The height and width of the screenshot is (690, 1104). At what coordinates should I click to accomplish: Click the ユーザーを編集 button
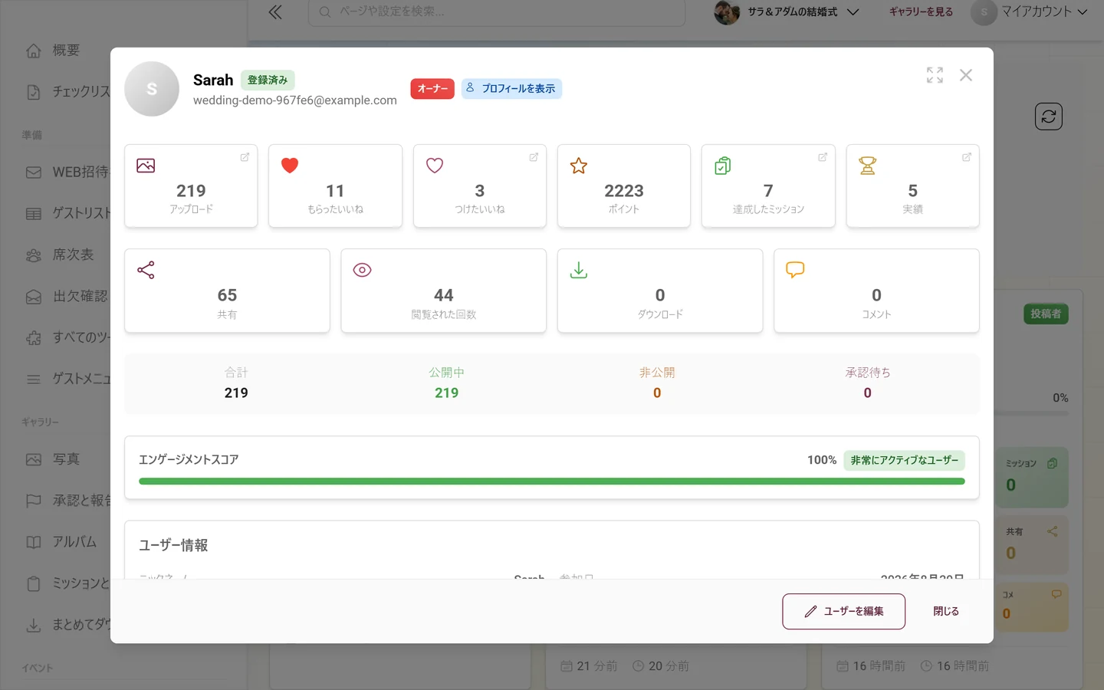[843, 611]
